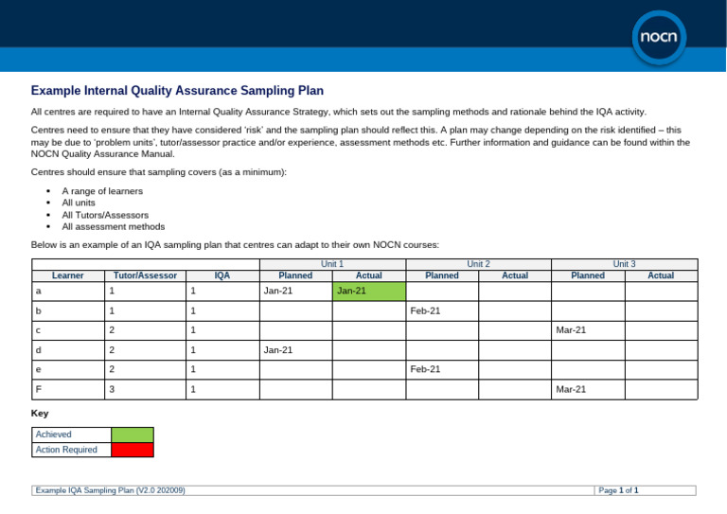
Task: Click the 'Actual' header under Unit 1
Action: [368, 275]
